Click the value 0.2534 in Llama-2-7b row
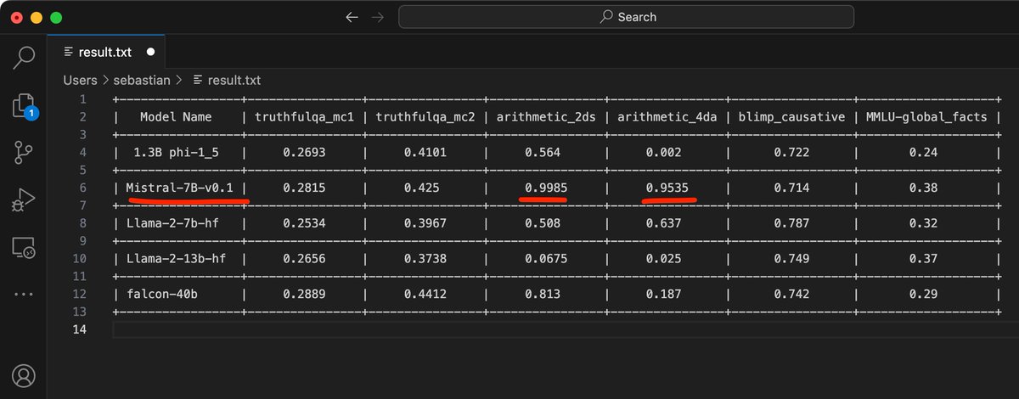Viewport: 1019px width, 399px height. coord(305,223)
